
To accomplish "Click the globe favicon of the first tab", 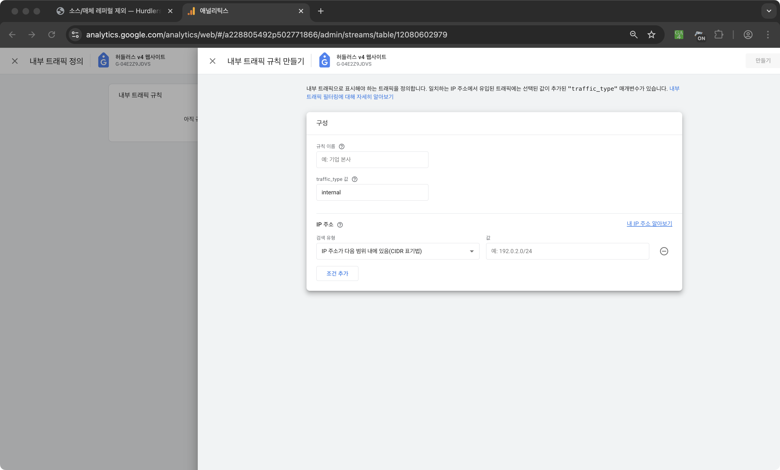I will 60,11.
